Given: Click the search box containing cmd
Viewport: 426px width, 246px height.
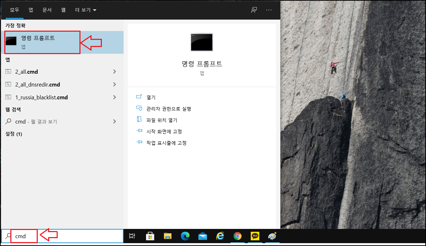Looking at the screenshot, I should tap(62, 236).
